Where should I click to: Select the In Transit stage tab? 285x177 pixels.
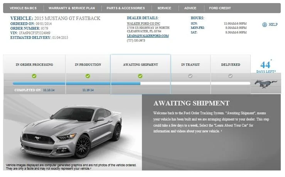tap(190, 65)
